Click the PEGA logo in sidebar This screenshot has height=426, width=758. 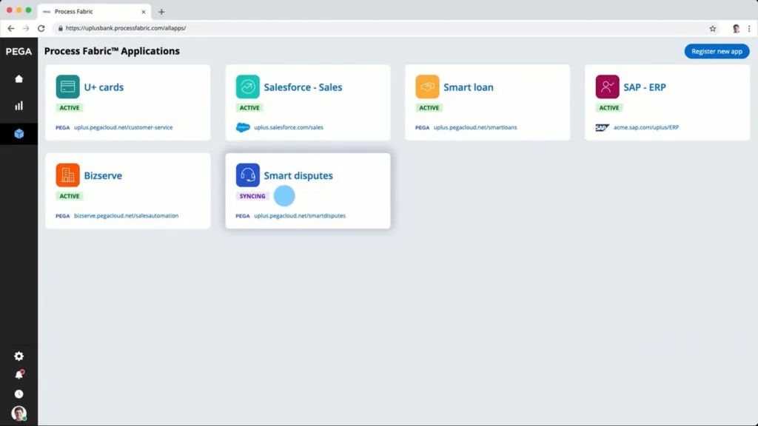coord(19,52)
